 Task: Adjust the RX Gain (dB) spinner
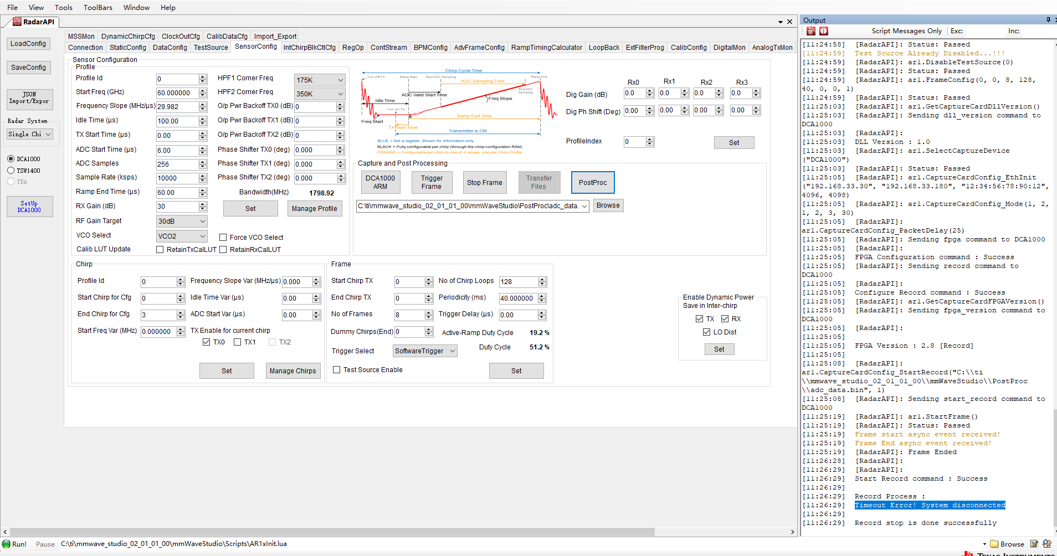pos(203,207)
